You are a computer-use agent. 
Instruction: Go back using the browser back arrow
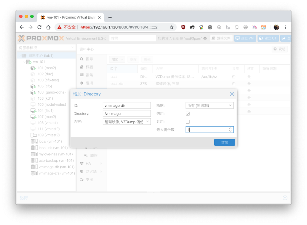point(22,27)
